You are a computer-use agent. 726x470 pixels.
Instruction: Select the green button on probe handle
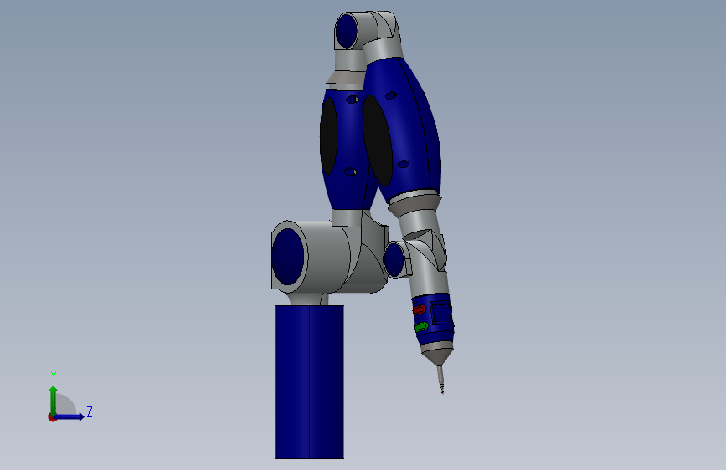pos(421,327)
